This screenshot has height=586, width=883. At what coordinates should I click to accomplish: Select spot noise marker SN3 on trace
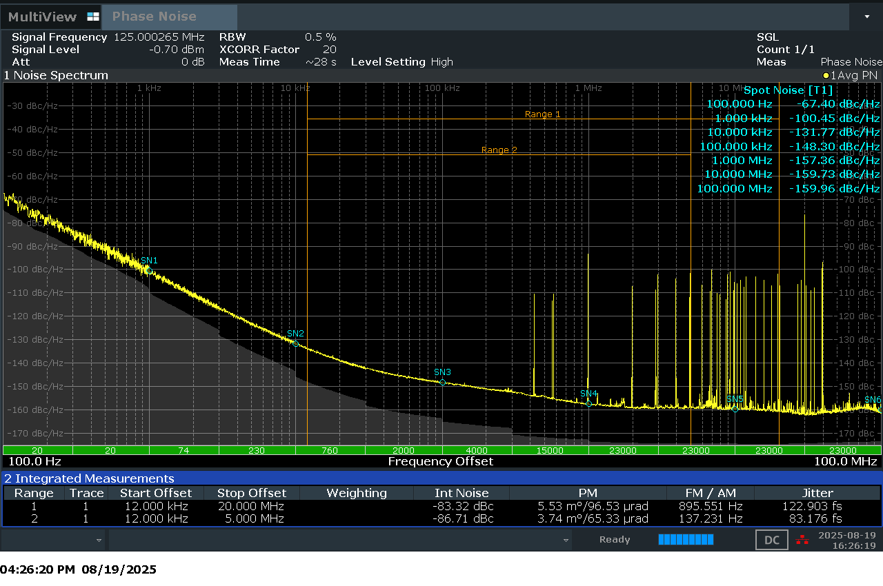442,383
